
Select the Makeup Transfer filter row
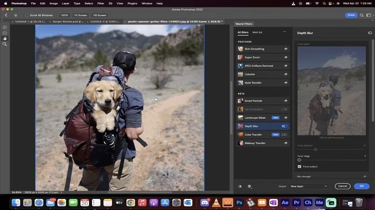pyautogui.click(x=262, y=143)
